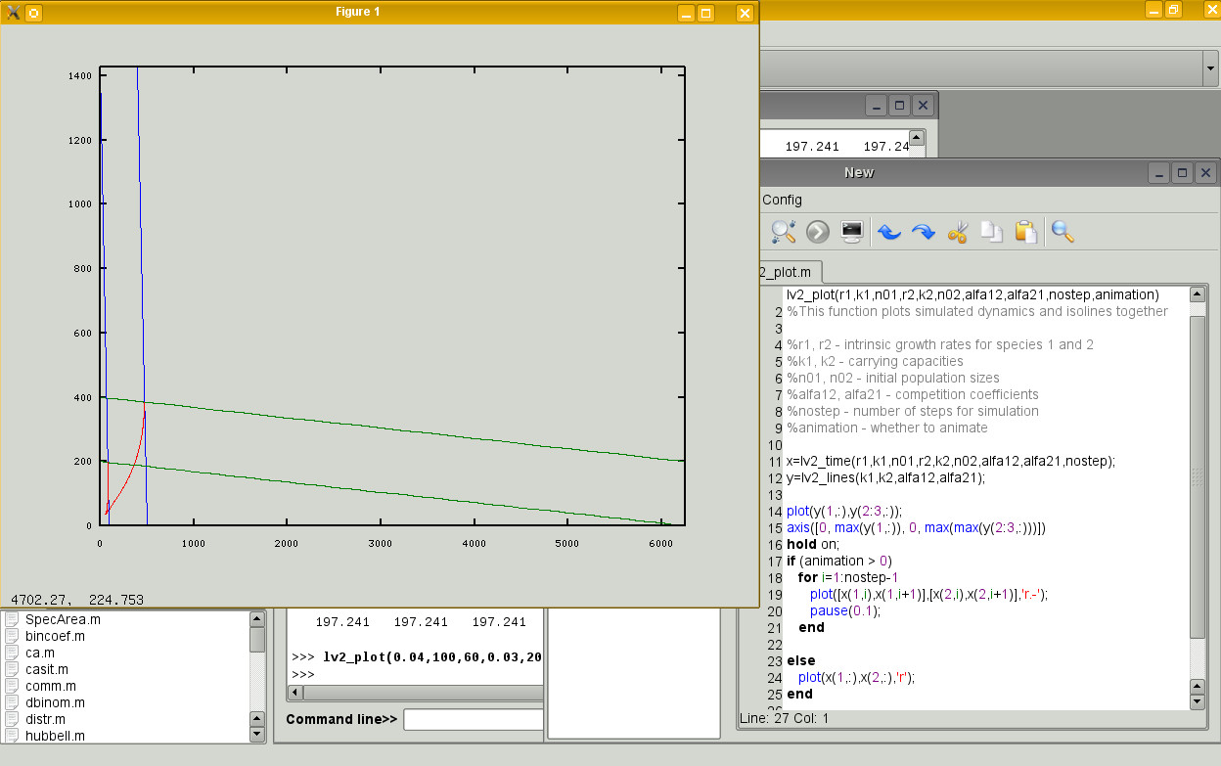Click the file icon beside ca.m
This screenshot has height=766, width=1221.
coord(13,653)
